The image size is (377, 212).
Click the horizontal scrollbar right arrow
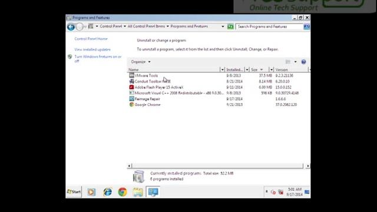(307, 165)
